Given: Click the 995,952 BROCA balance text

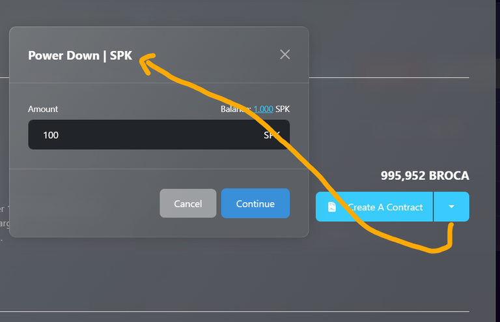Looking at the screenshot, I should (x=424, y=175).
